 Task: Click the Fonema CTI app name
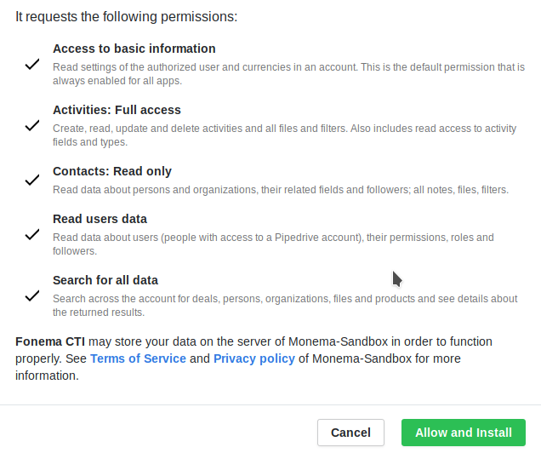point(50,341)
